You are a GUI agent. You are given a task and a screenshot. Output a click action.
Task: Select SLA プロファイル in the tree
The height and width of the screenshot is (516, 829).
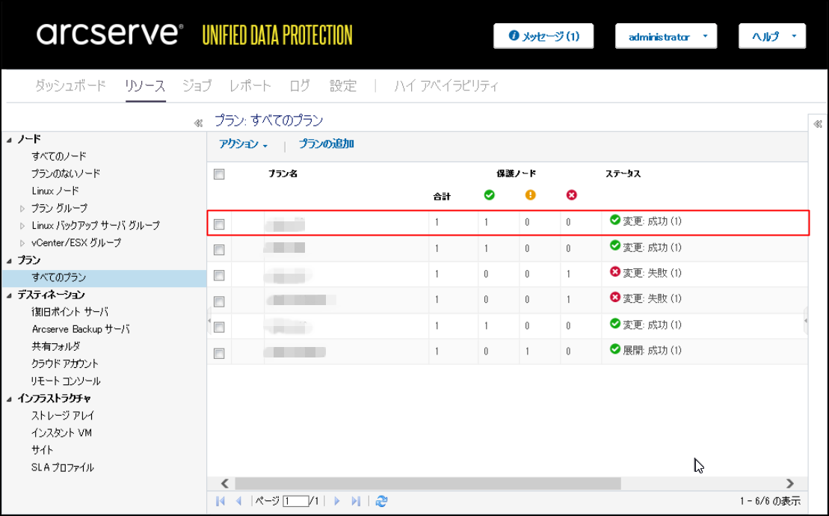click(62, 467)
